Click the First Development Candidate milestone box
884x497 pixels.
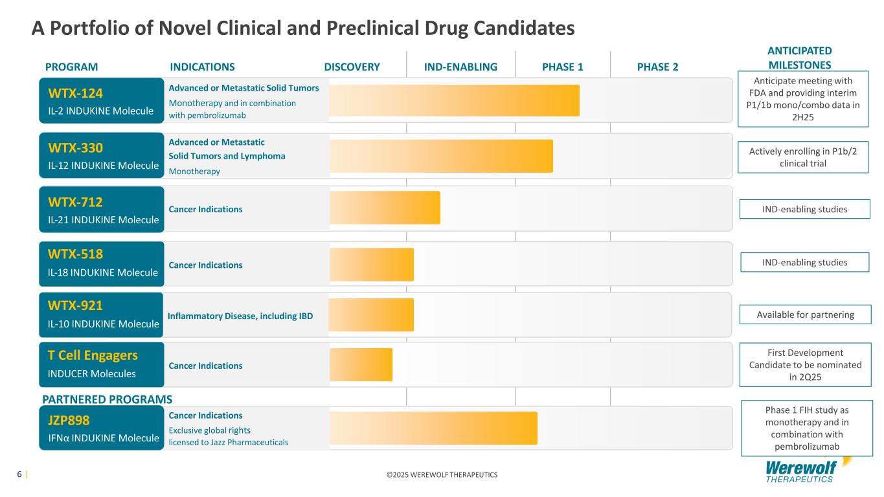click(x=805, y=364)
